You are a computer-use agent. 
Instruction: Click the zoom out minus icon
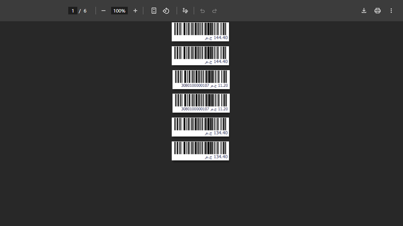point(103,11)
